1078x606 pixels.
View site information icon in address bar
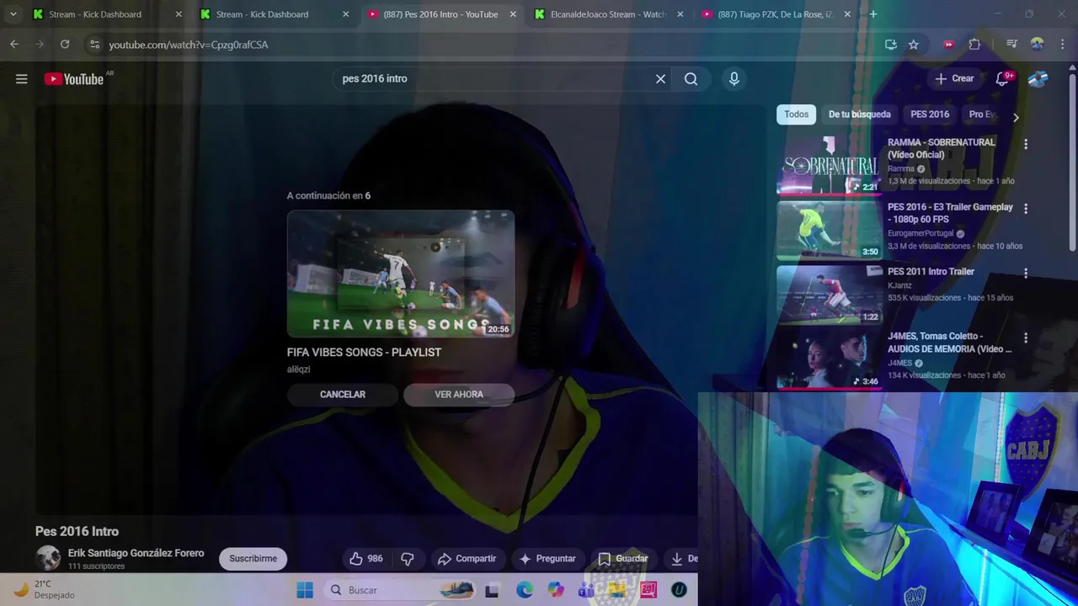[94, 45]
